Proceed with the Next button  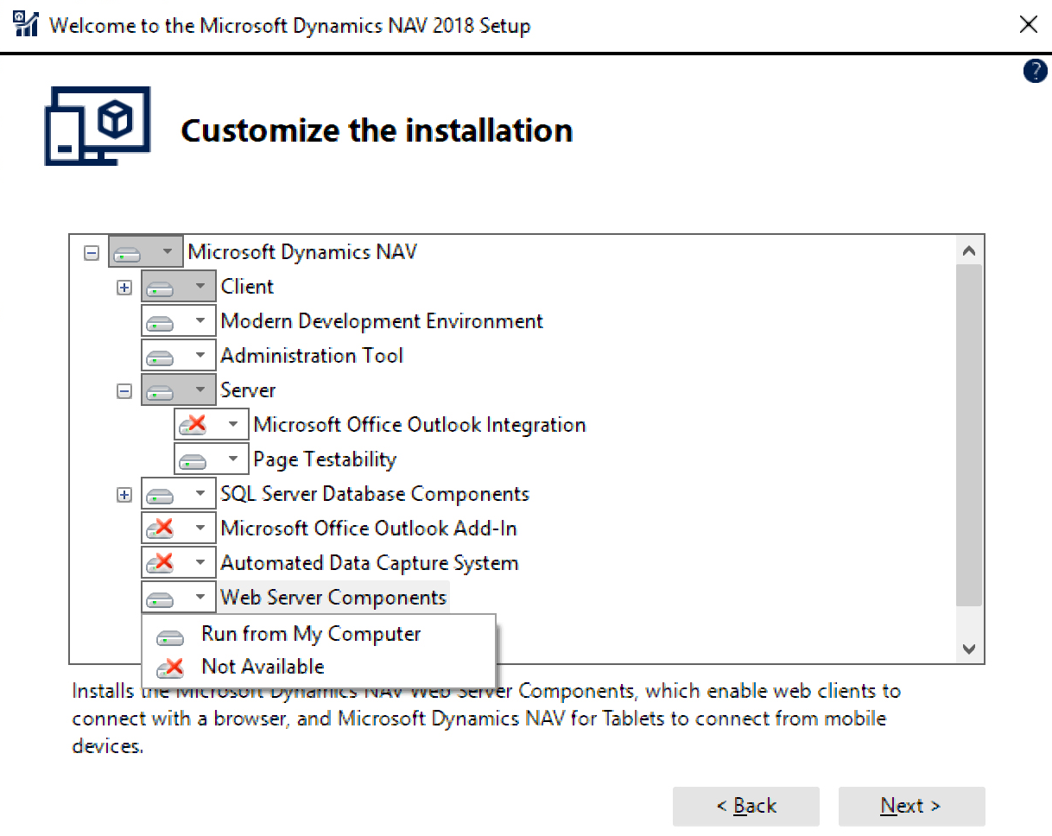tap(911, 806)
